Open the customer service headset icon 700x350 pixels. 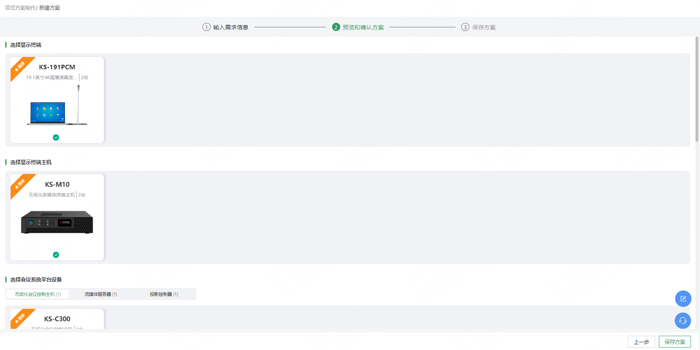pos(683,321)
